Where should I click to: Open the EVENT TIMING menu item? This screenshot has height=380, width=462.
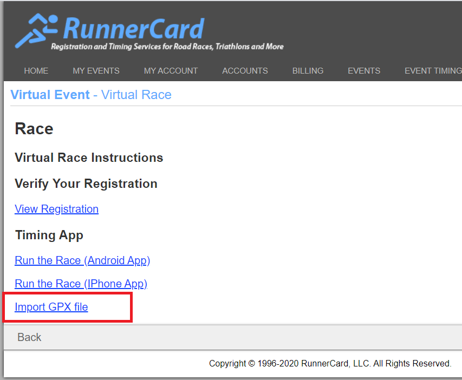(432, 71)
